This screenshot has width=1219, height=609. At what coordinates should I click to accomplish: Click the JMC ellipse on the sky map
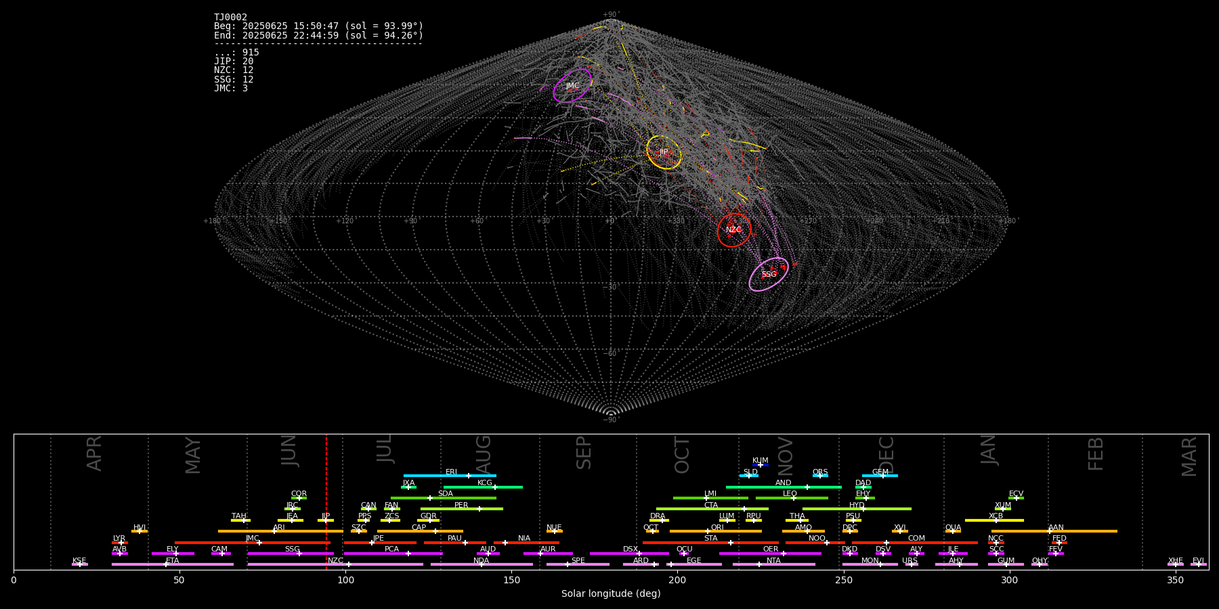click(x=573, y=85)
